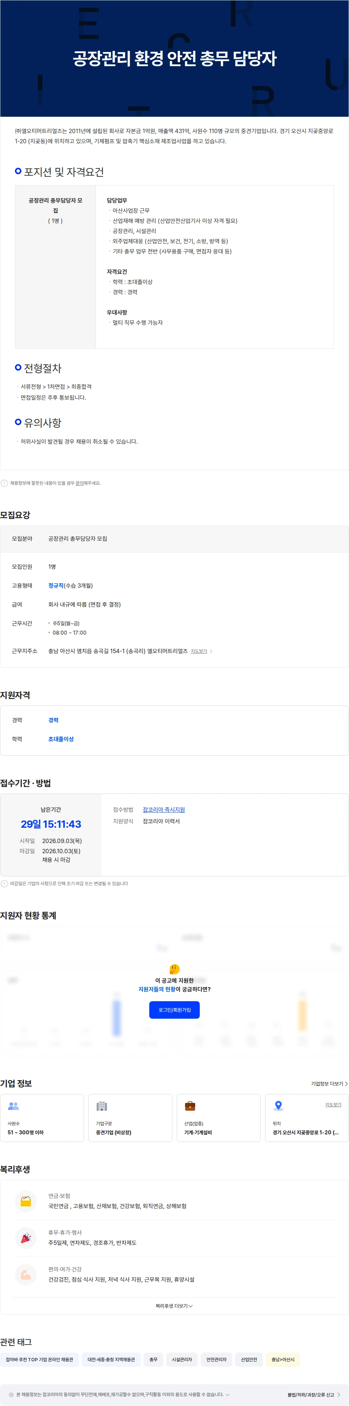Click the 연금·보험 folder icon
Viewport: 349px width, 1406px height.
pos(25,1201)
